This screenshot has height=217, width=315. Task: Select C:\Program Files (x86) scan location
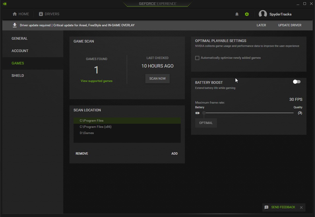click(127, 127)
